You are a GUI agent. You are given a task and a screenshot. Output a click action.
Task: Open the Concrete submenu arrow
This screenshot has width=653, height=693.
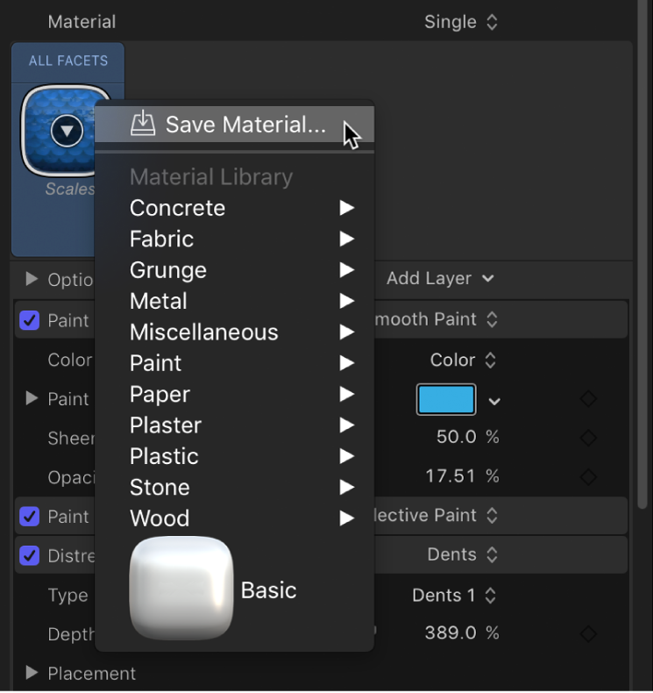click(347, 208)
